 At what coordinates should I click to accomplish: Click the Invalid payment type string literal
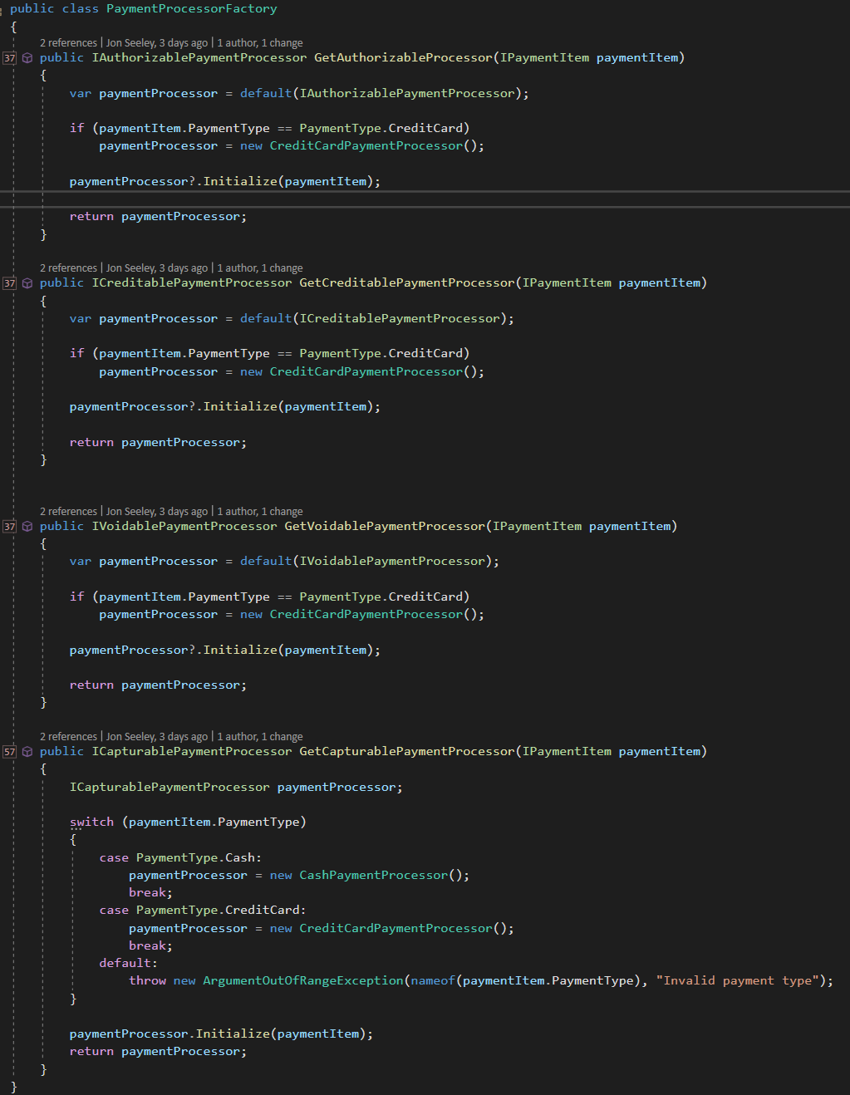click(738, 980)
